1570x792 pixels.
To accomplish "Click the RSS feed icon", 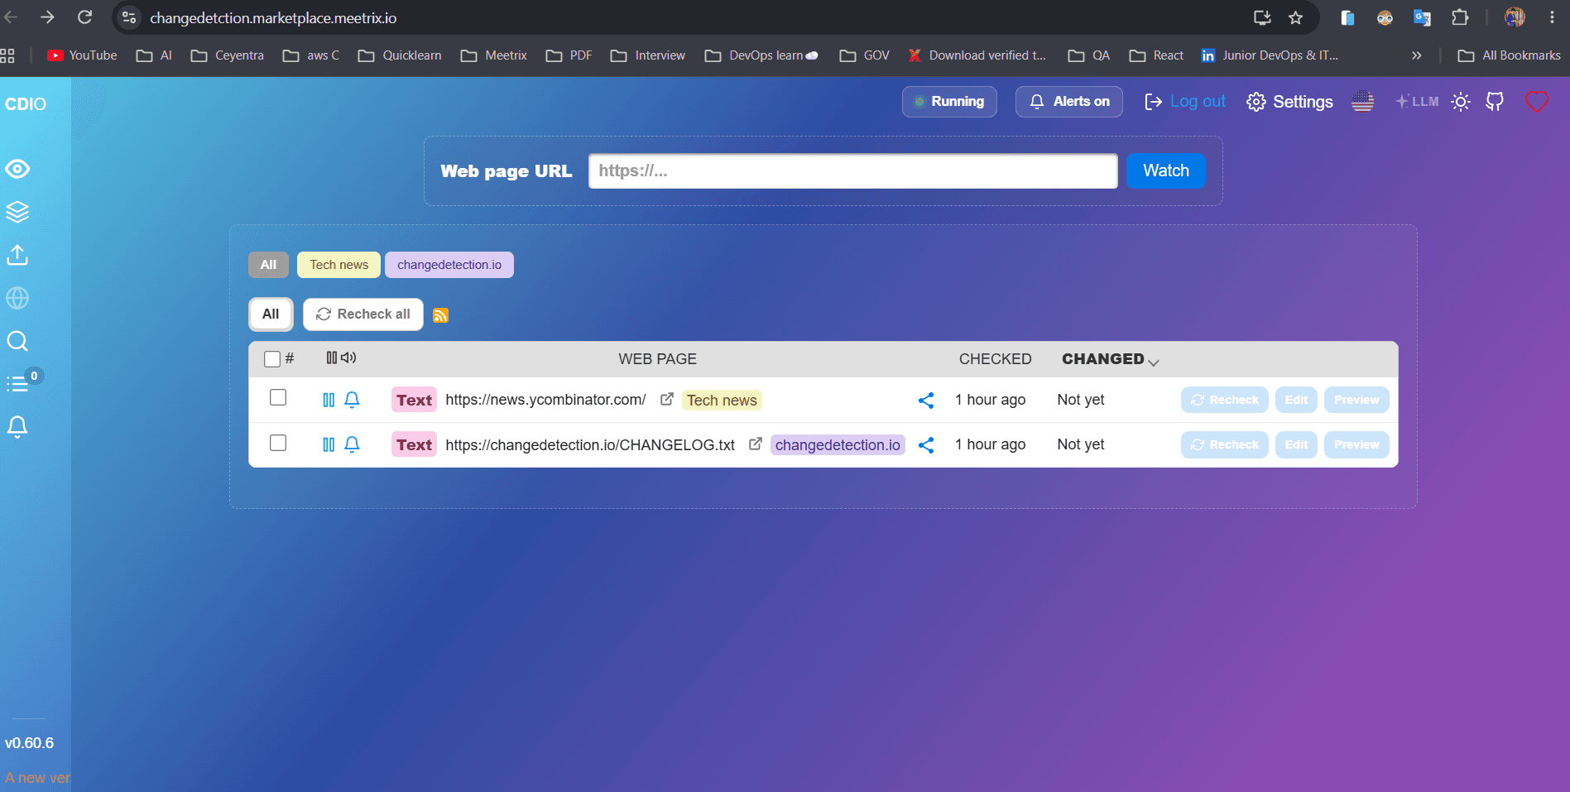I will (x=441, y=315).
